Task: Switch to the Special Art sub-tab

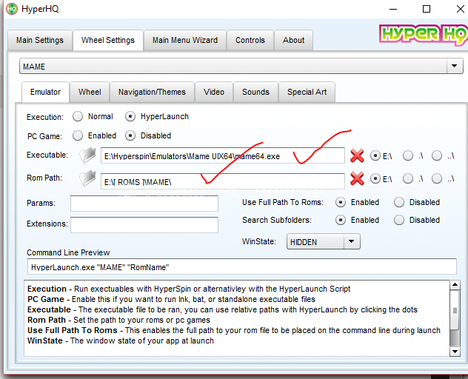Action: pos(307,92)
